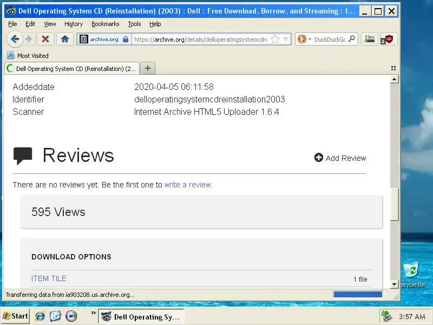Open URL history dropdown arrow
Viewport: 433px width, 325px height.
click(286, 39)
